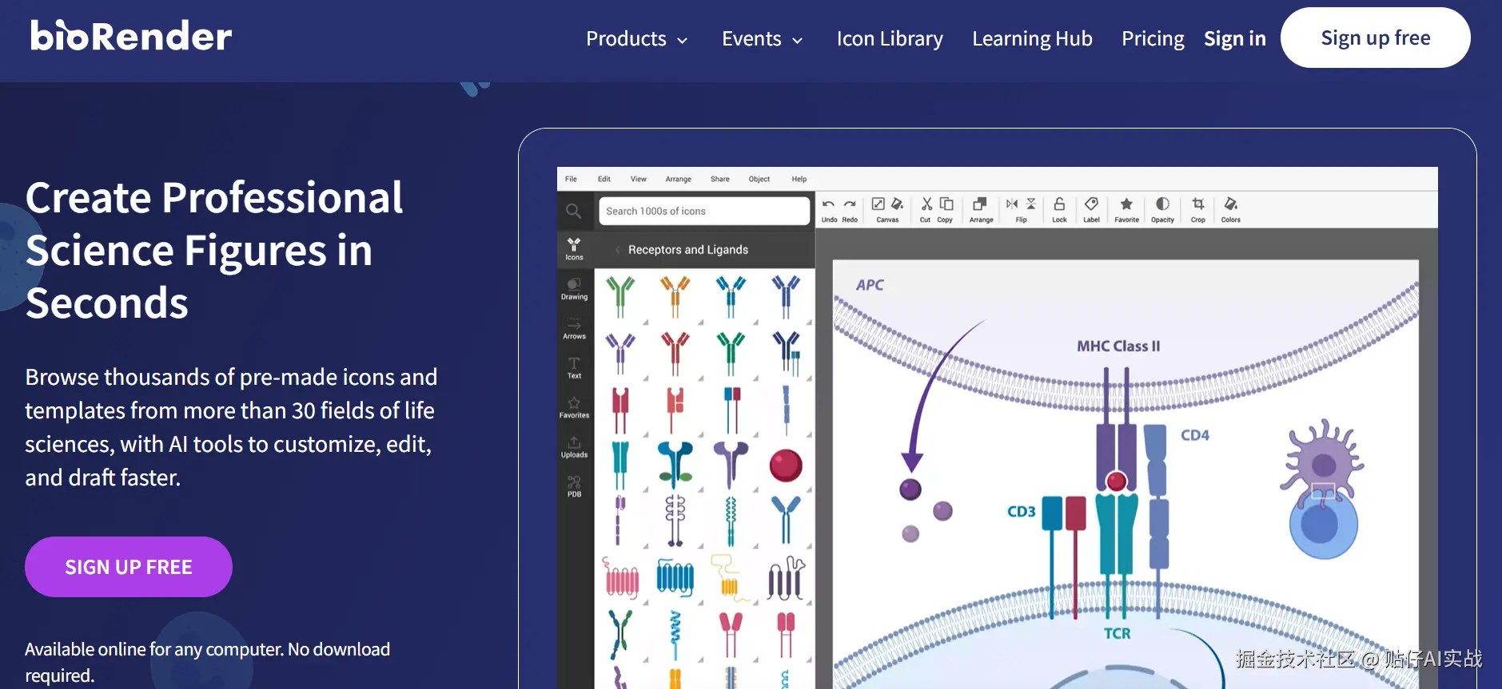Open the Drawing panel in sidebar

click(574, 289)
